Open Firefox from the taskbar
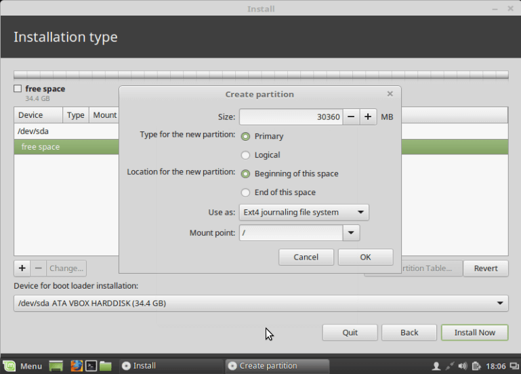Image resolution: width=521 pixels, height=374 pixels. click(77, 366)
